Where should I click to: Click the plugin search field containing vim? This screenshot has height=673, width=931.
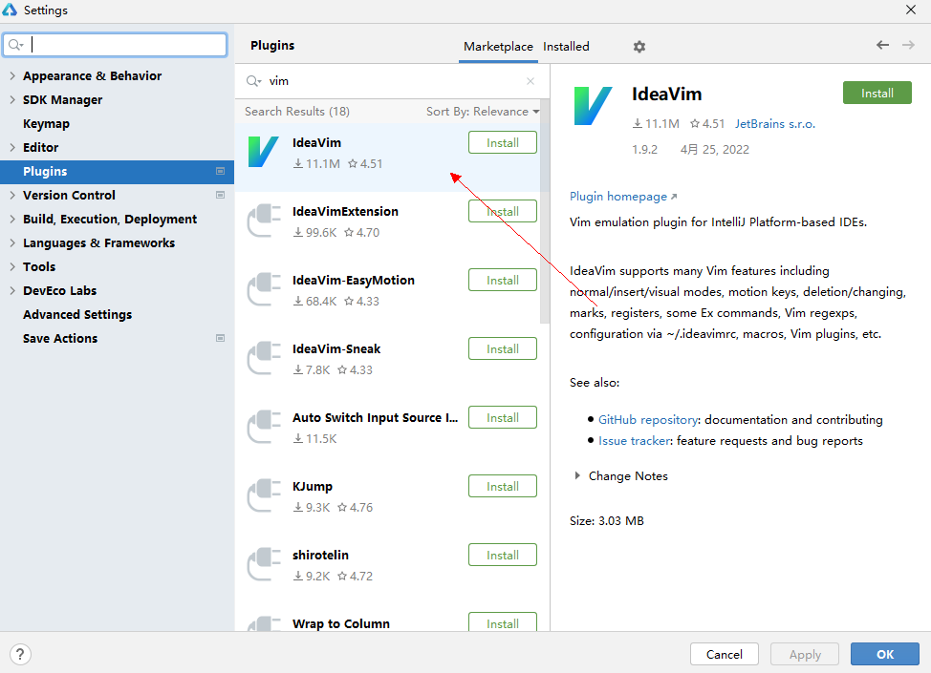392,81
